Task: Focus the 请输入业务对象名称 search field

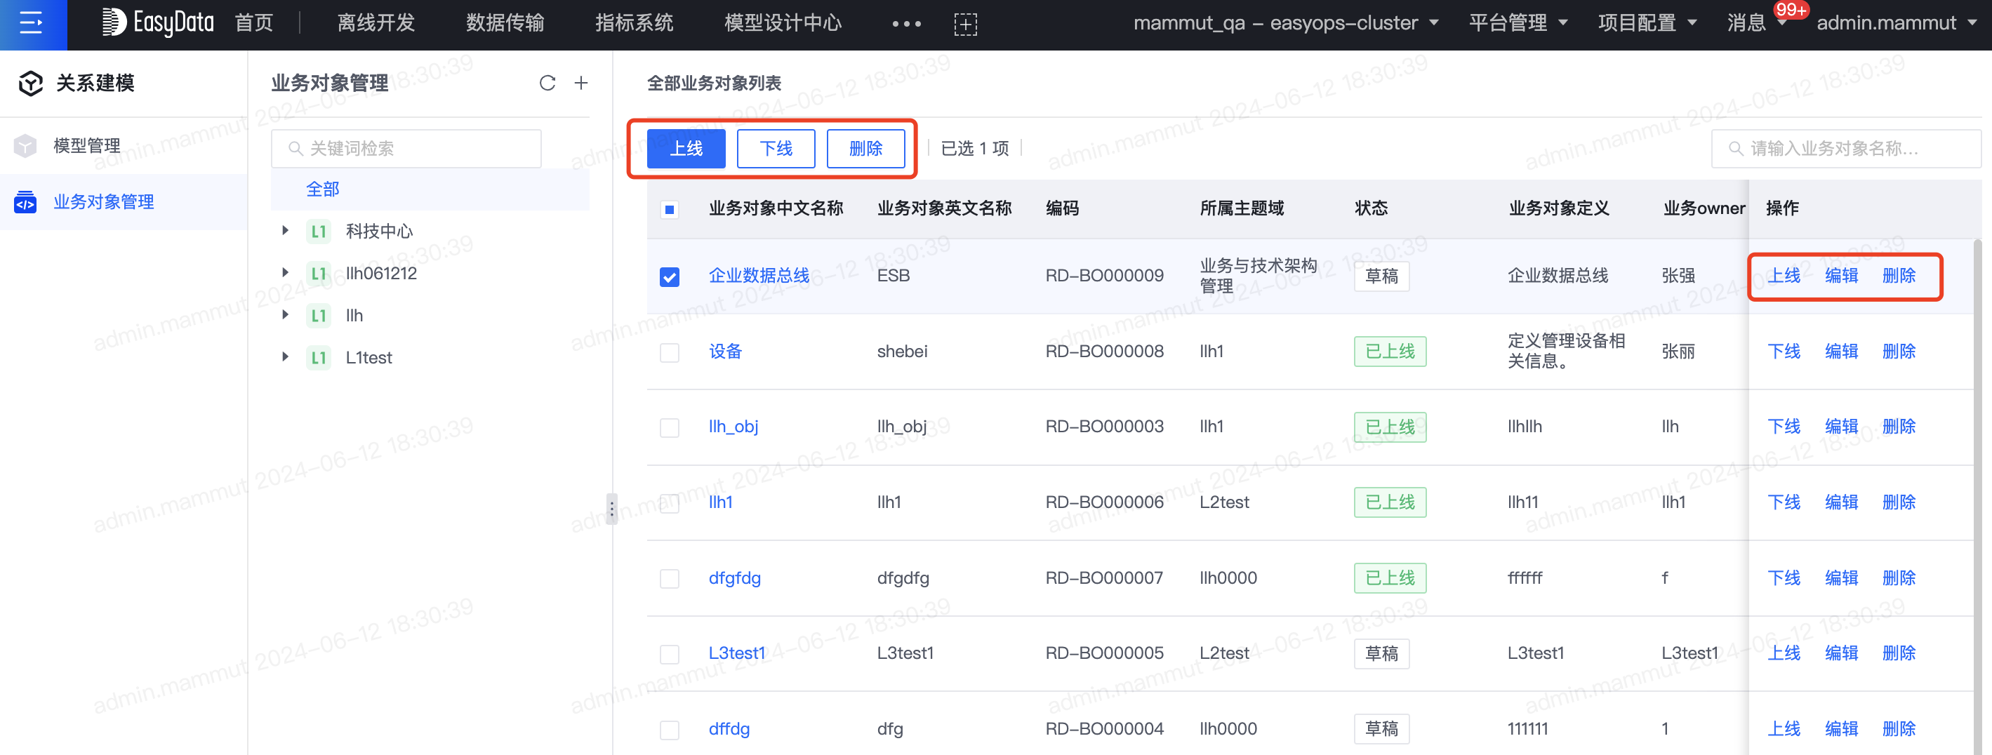Action: [1846, 148]
